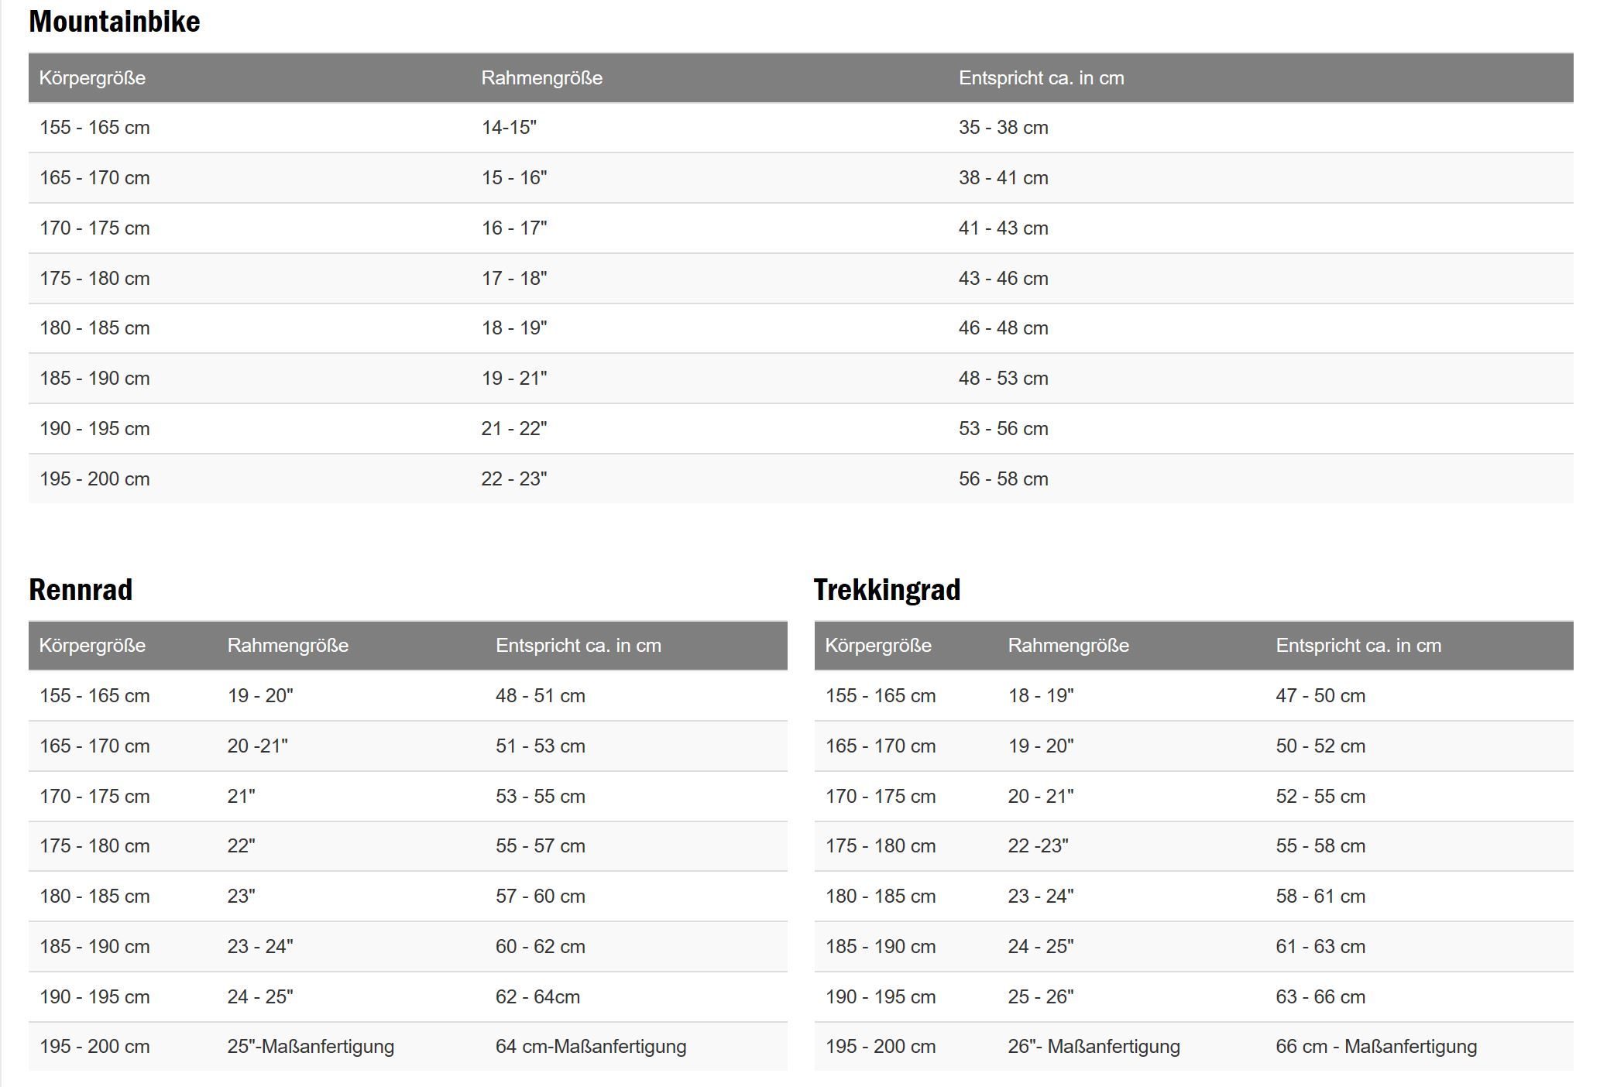Select Trekkingrad 26"- Maßanfertigung cell
The height and width of the screenshot is (1087, 1600).
tap(1094, 1047)
